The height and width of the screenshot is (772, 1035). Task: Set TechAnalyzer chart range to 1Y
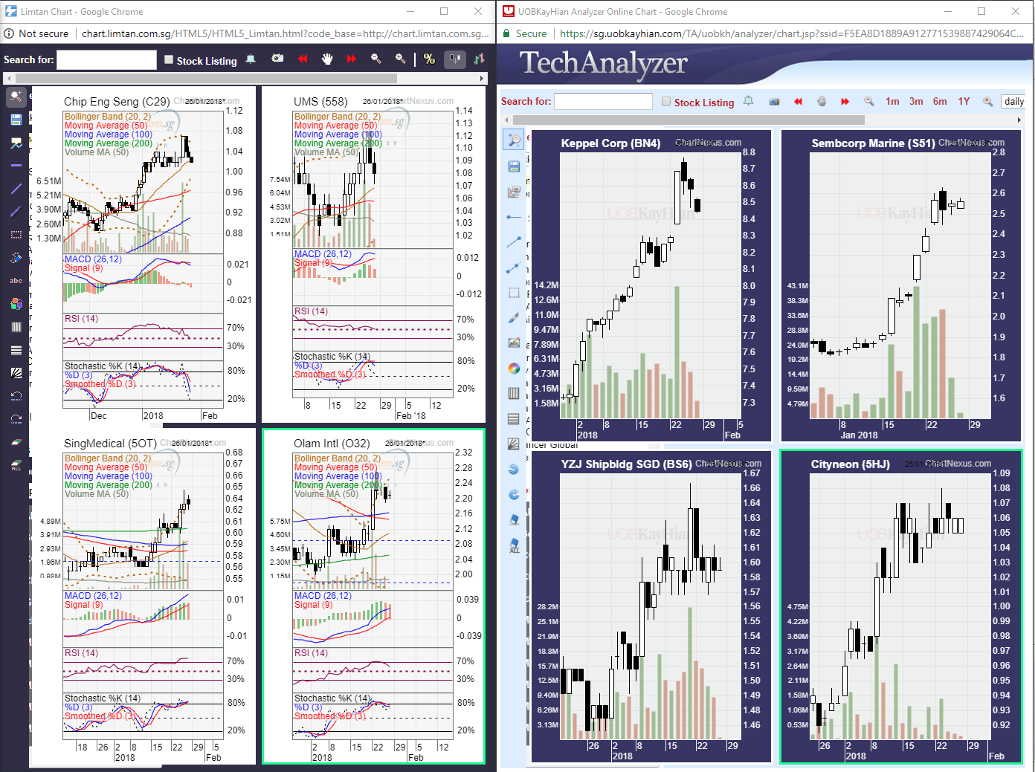[x=964, y=102]
